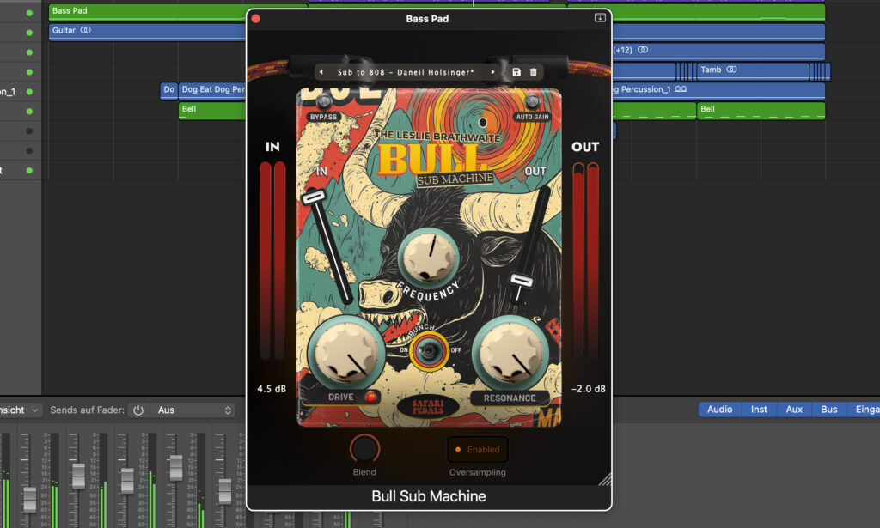
Task: Select the Bell region right of the plugin
Action: point(761,110)
